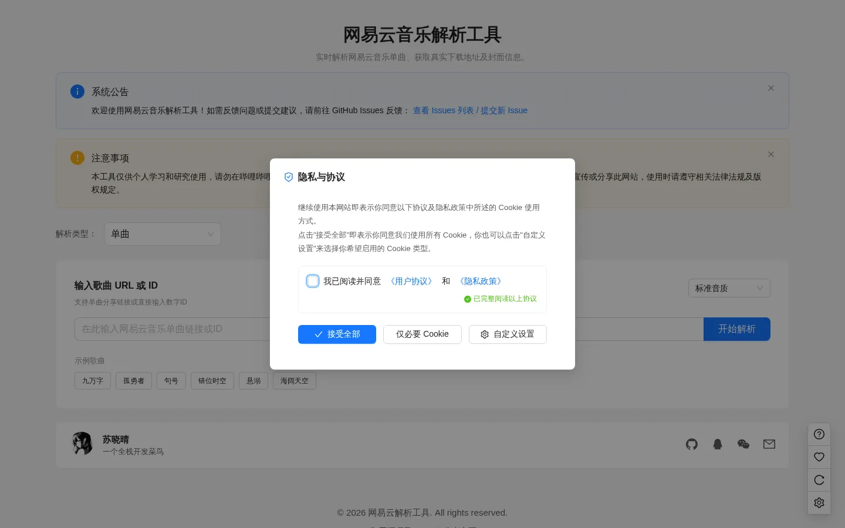This screenshot has height=528, width=845.
Task: Focus the song URL or ID input field
Action: (389, 329)
